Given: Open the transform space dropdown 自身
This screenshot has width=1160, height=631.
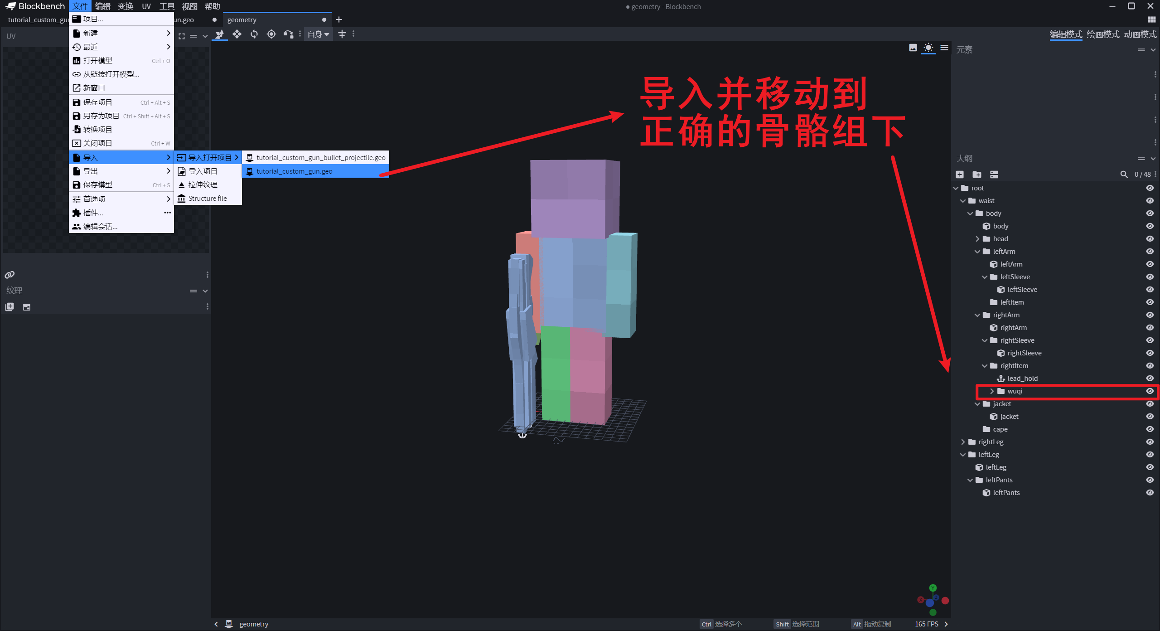Looking at the screenshot, I should coord(319,34).
